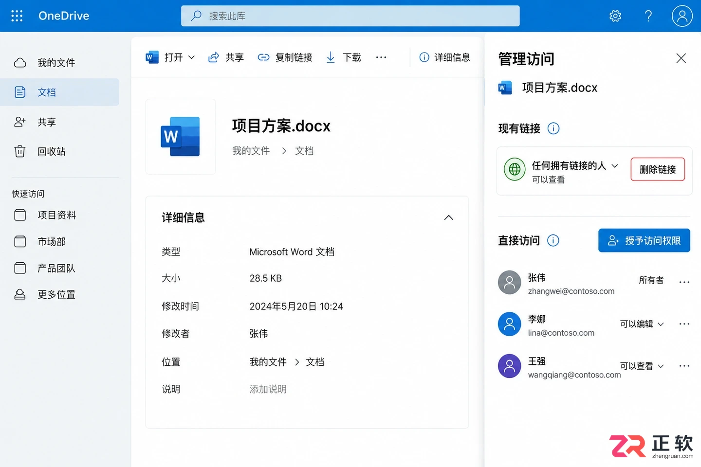Click the 授予访问权限 button
The width and height of the screenshot is (701, 467).
[x=644, y=240]
